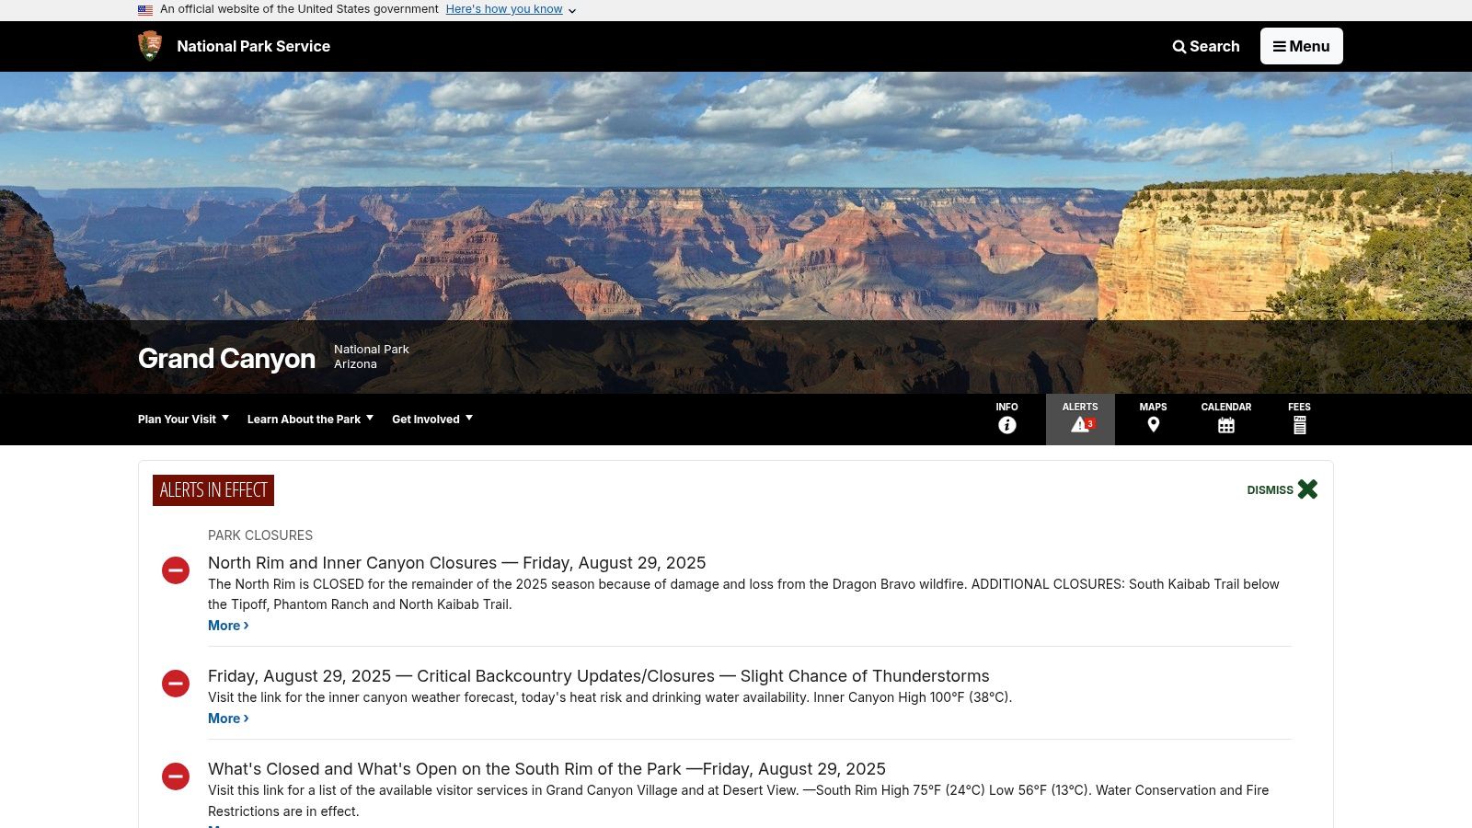
Task: Open the Fees receipt icon
Action: coord(1299,420)
